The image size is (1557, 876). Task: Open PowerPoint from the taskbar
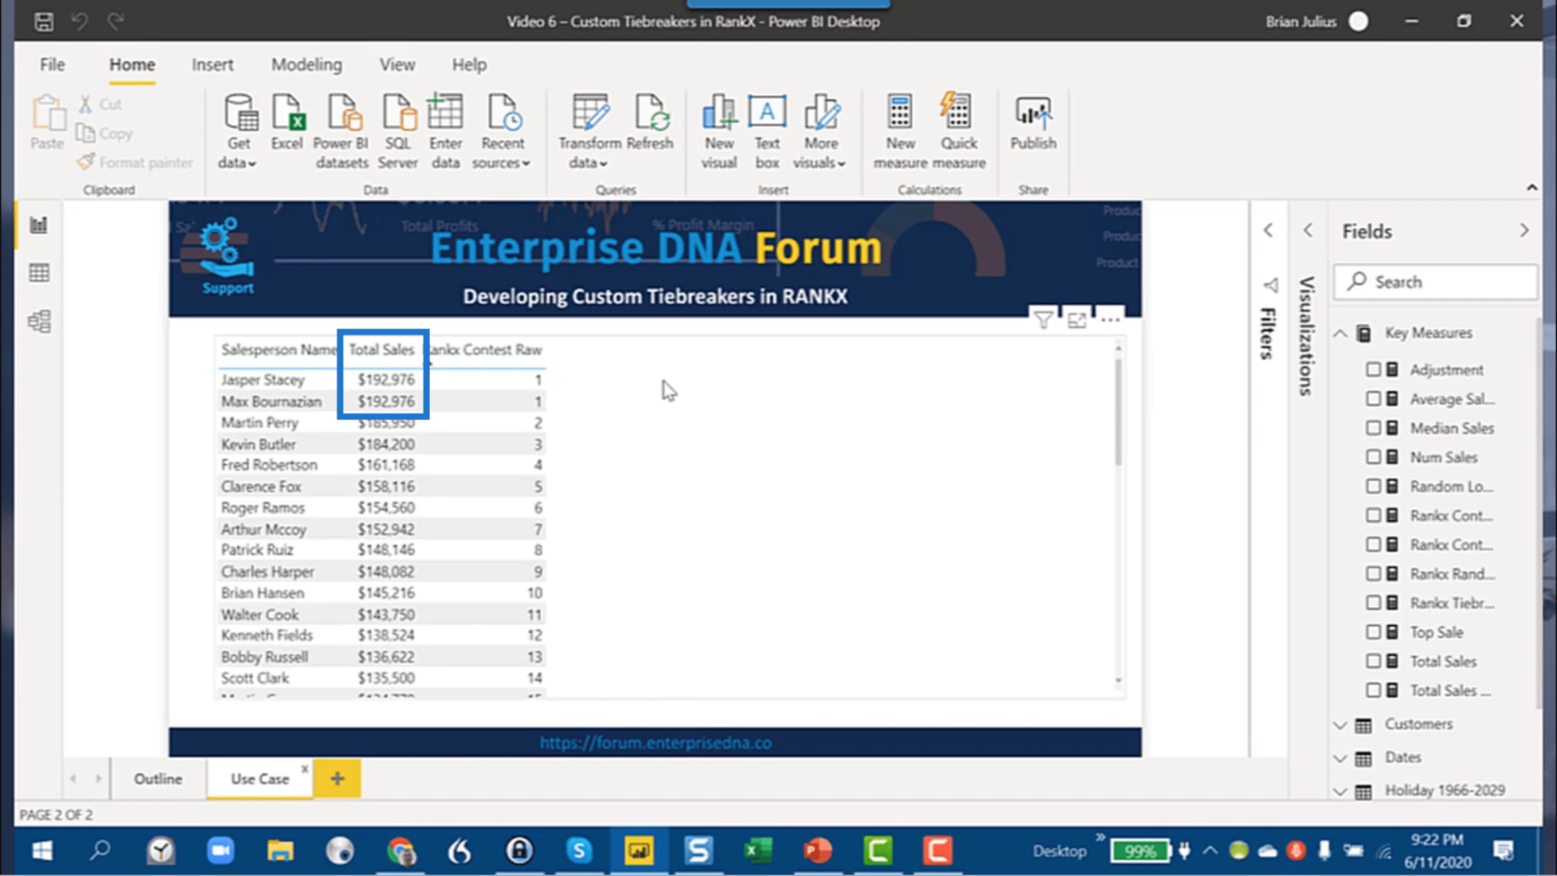click(x=817, y=850)
